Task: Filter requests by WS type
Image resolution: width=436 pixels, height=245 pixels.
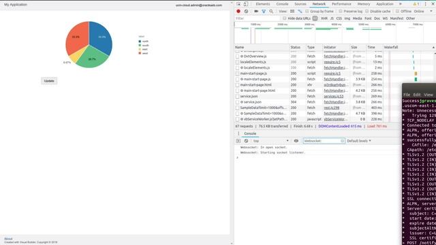Action: tap(385, 18)
